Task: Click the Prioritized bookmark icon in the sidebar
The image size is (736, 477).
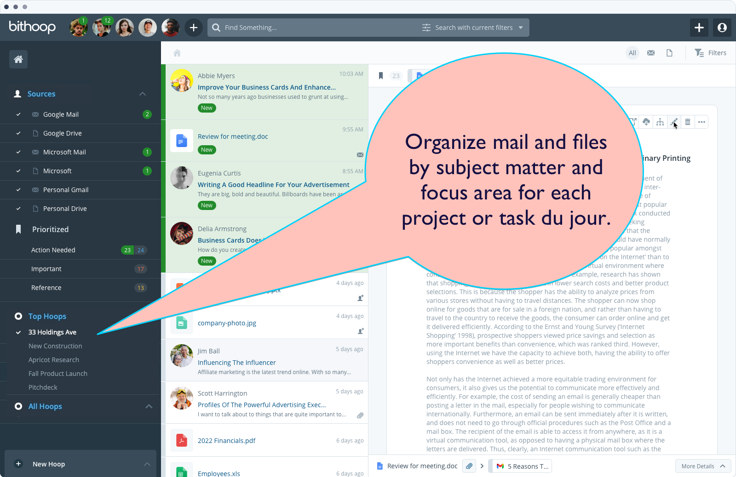Action: coord(18,229)
